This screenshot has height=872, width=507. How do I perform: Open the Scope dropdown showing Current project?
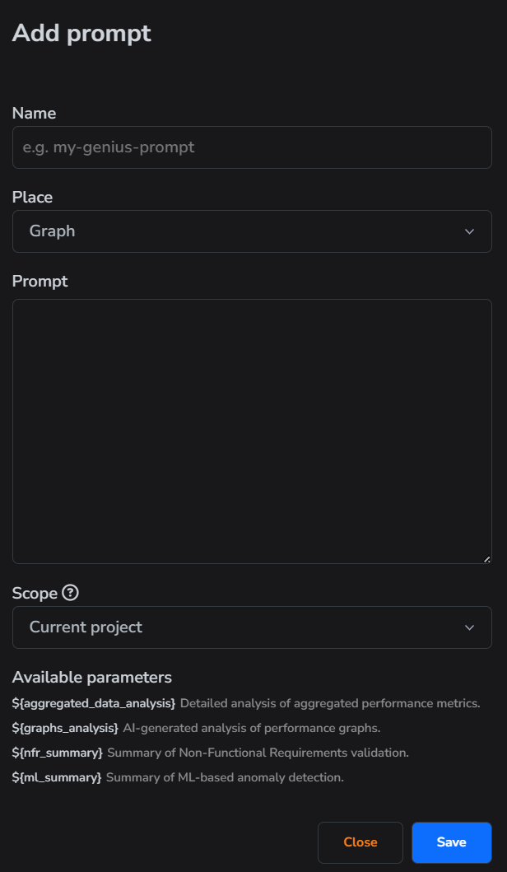point(252,627)
